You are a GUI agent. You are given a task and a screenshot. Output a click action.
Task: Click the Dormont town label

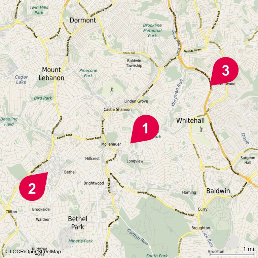[x=83, y=20]
